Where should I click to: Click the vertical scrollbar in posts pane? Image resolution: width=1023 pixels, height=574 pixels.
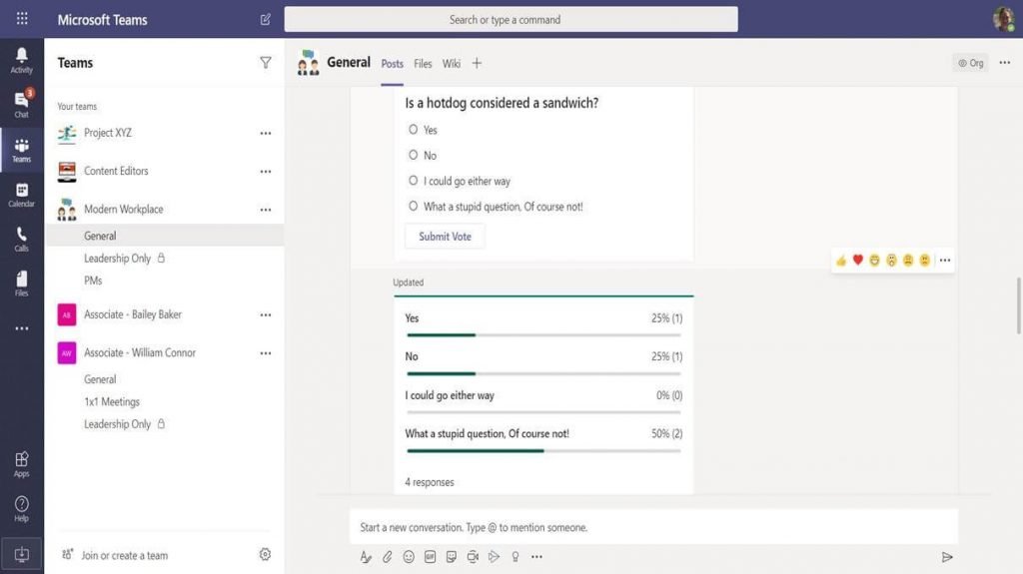tap(1018, 305)
